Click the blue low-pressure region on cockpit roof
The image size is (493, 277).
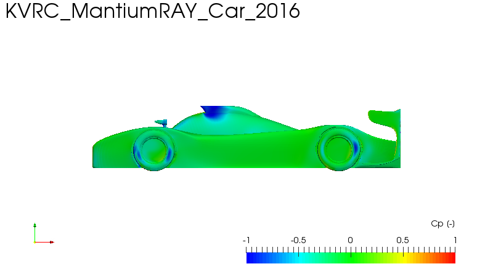[x=214, y=113]
